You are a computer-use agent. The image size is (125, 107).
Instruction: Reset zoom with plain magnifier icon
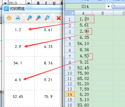coord(47,18)
